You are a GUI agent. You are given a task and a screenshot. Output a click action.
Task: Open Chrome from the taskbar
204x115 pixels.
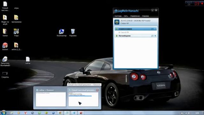[60, 113]
